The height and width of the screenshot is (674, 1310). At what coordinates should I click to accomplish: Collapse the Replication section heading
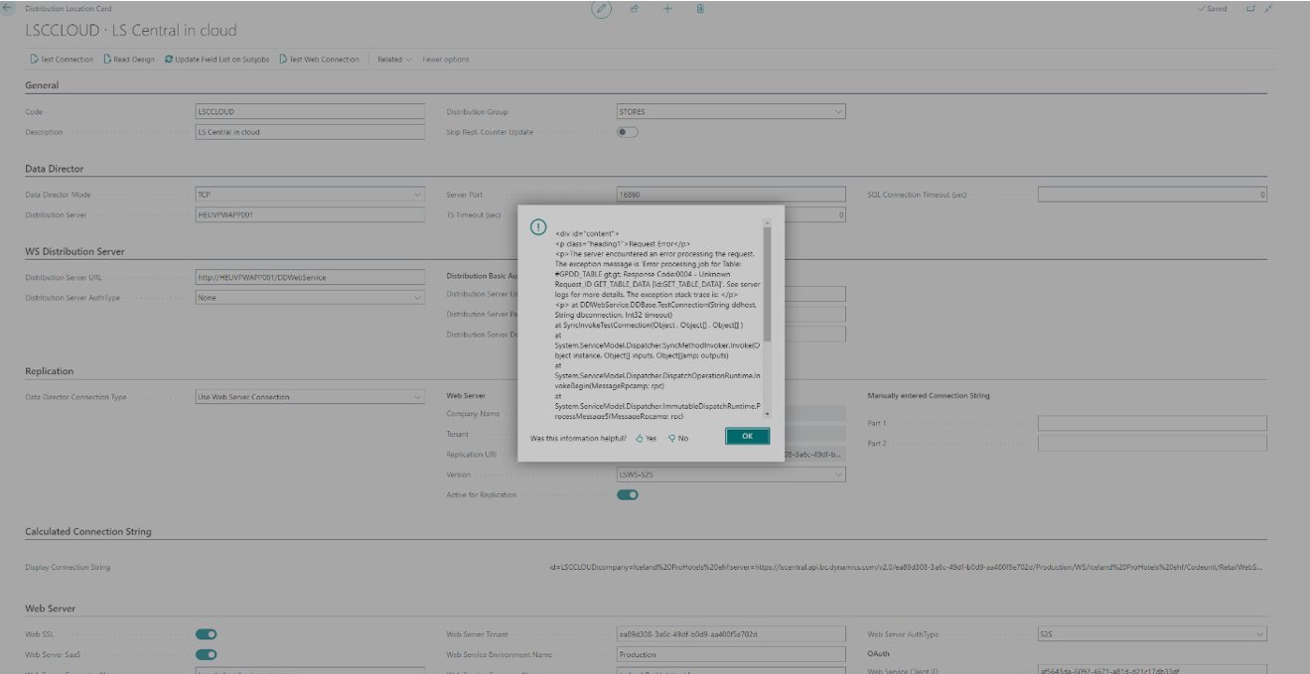[50, 371]
